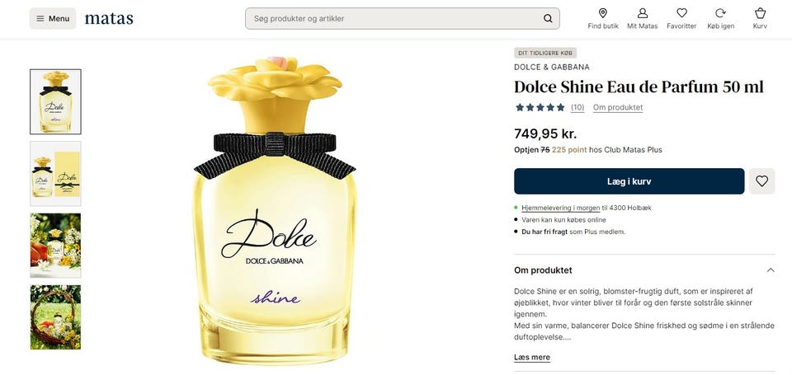
Task: Jump to Om produktet link near rating
Action: (x=618, y=107)
